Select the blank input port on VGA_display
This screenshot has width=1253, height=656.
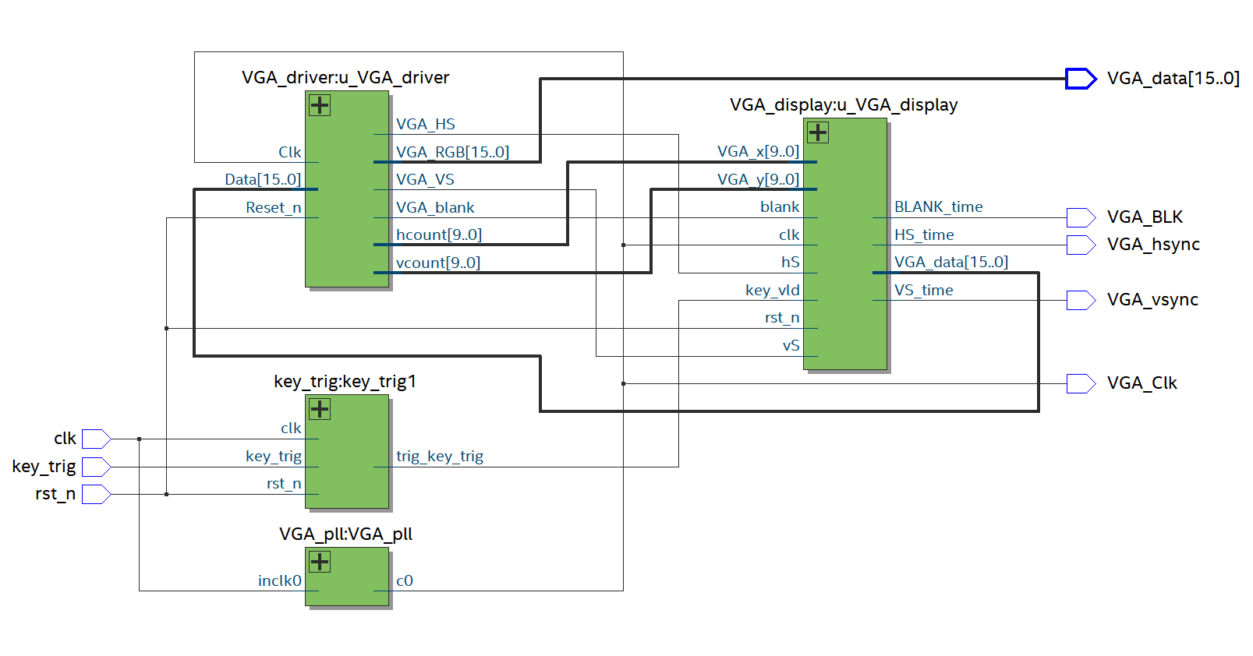point(780,206)
